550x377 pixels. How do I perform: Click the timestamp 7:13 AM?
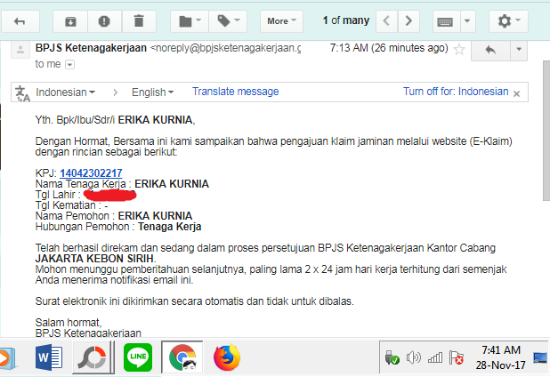click(389, 48)
